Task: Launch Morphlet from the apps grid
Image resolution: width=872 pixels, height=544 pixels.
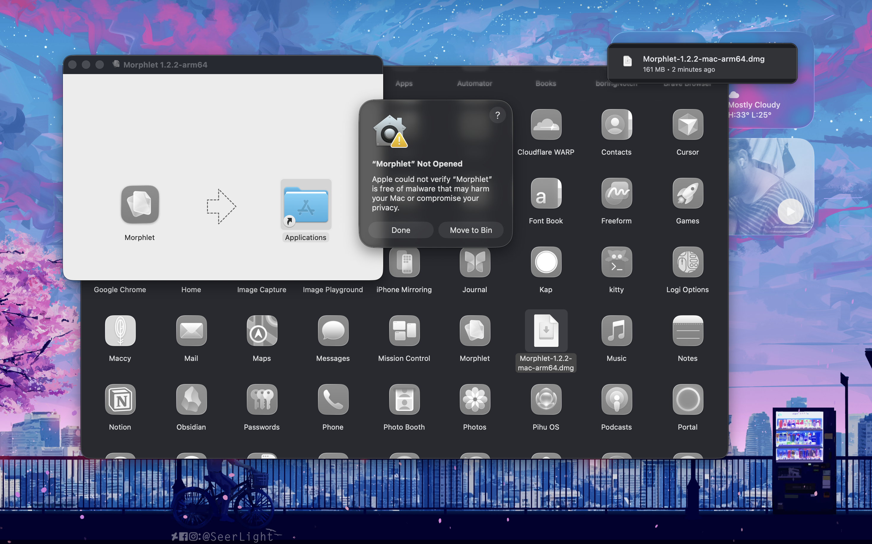Action: tap(475, 331)
